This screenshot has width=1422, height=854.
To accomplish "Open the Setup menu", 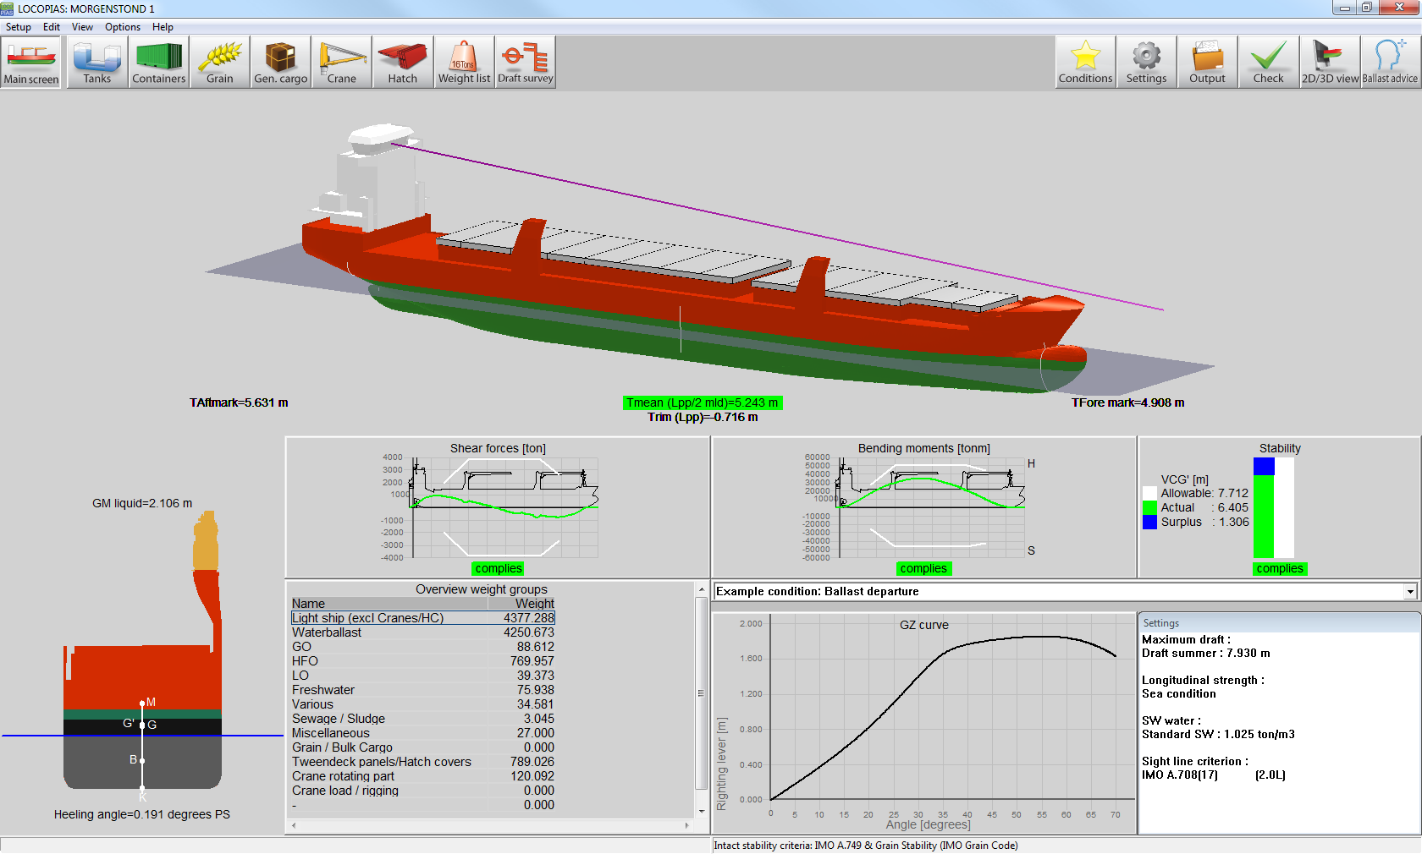I will pos(19,27).
